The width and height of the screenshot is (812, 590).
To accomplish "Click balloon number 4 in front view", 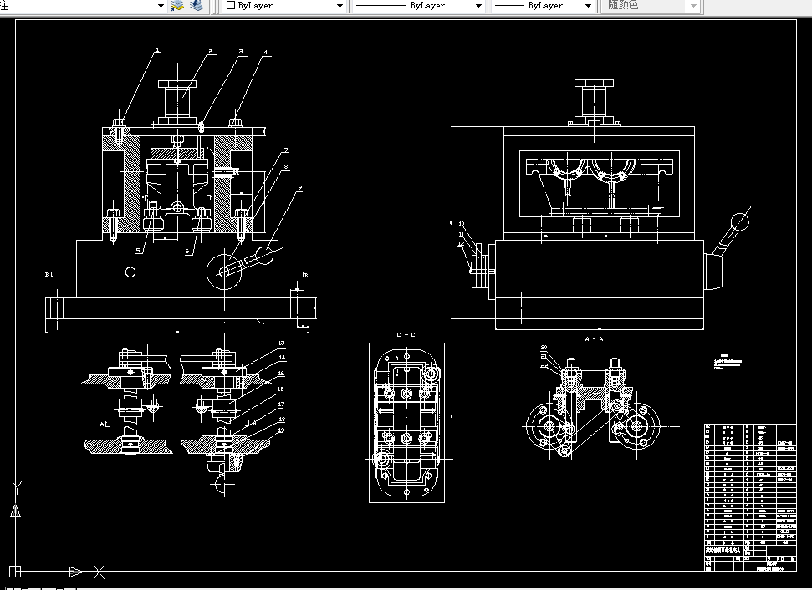I will 266,53.
